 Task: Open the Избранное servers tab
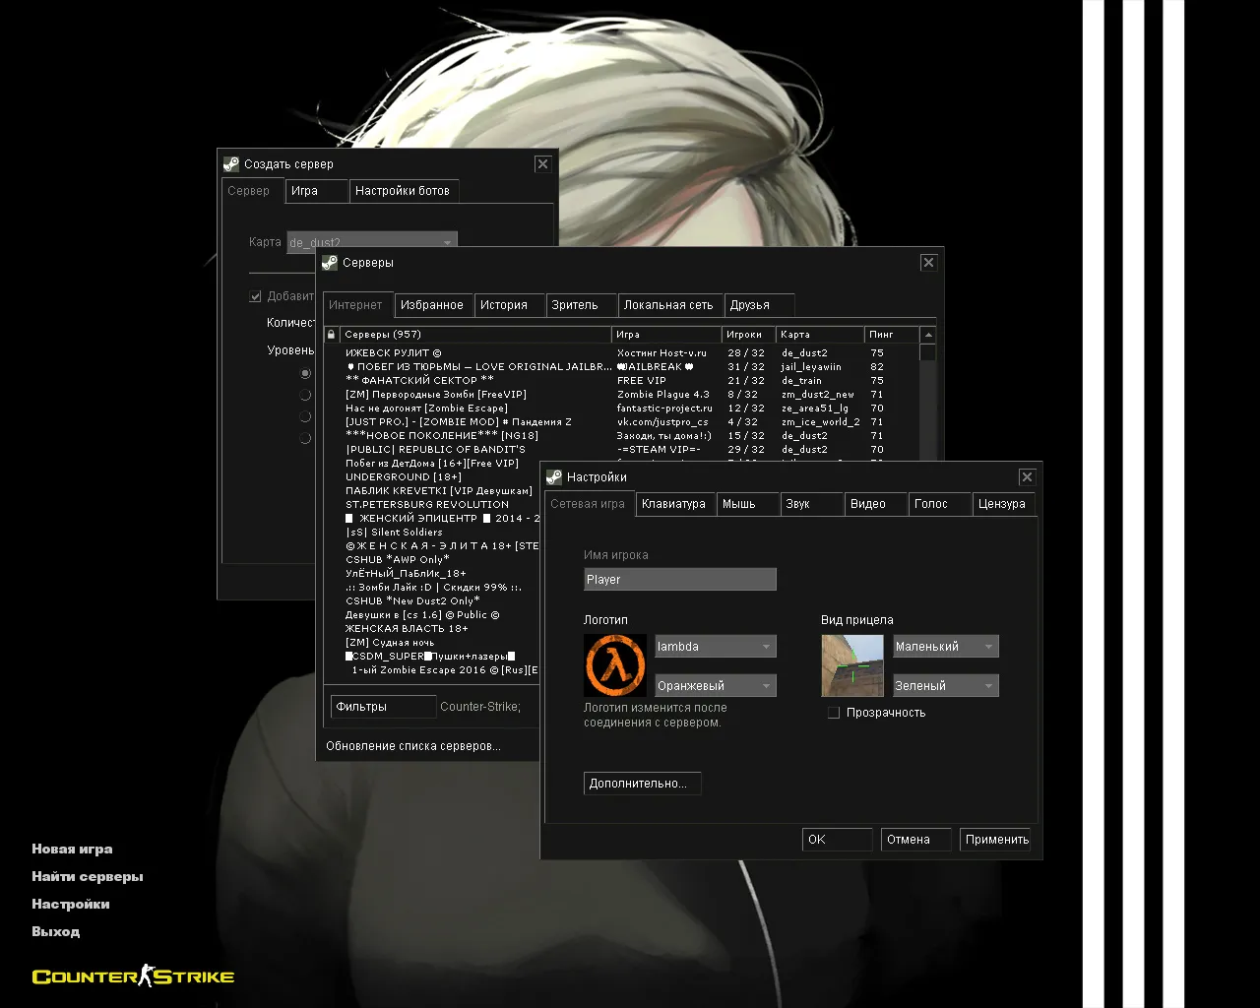(x=432, y=305)
